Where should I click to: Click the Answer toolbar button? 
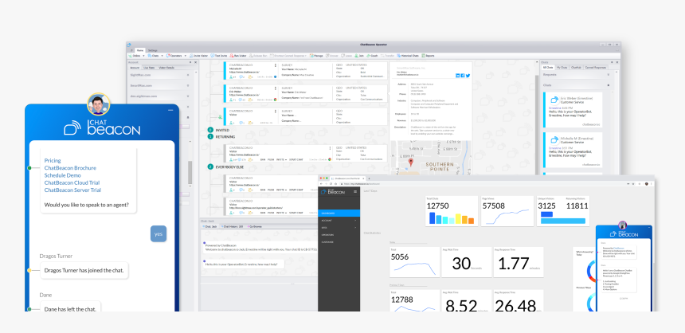point(332,56)
